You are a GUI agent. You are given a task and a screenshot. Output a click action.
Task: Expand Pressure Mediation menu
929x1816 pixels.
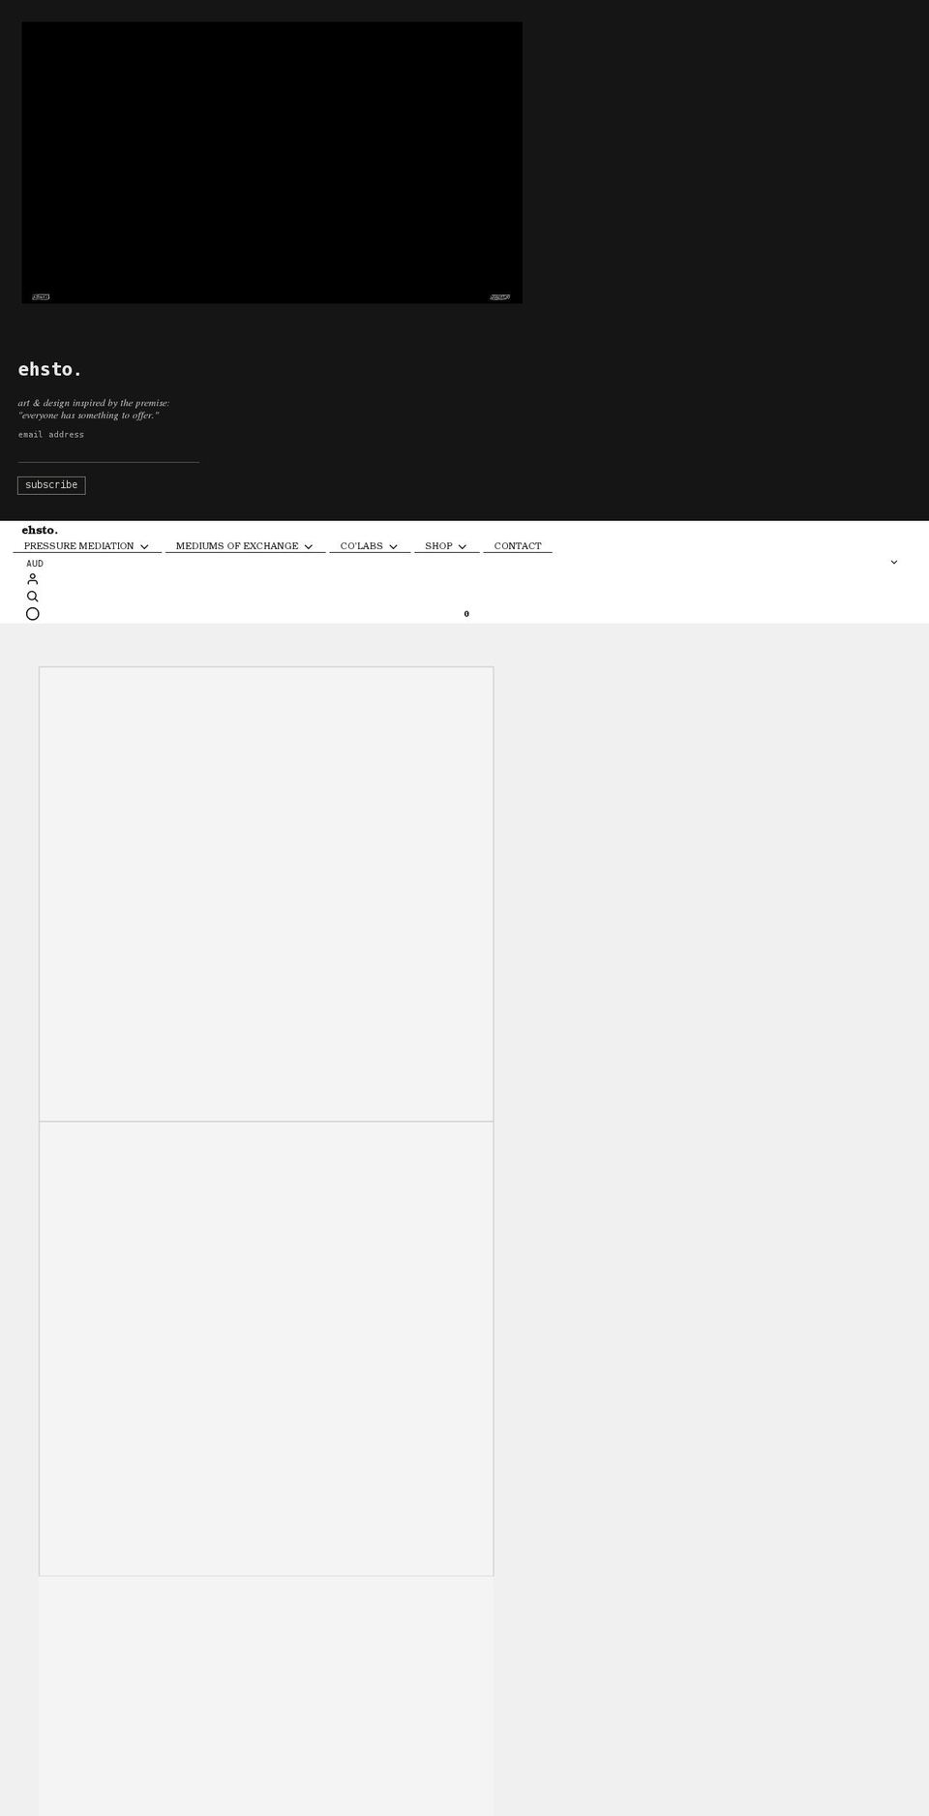[87, 546]
